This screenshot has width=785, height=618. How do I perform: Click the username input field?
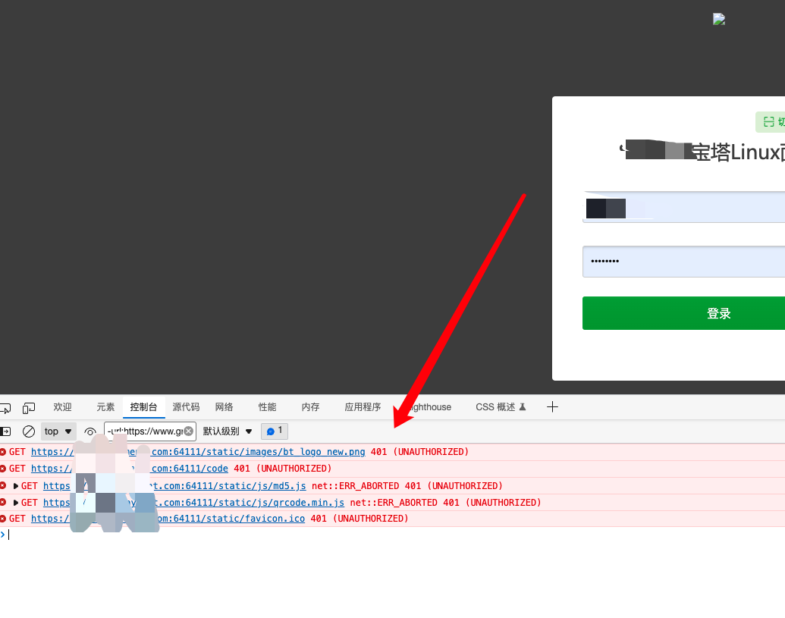[683, 207]
